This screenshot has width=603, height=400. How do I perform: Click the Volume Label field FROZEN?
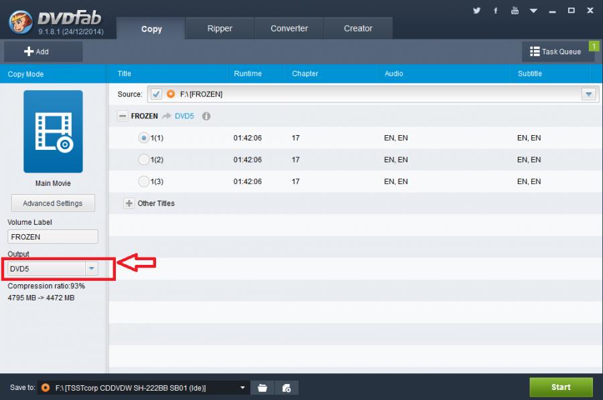point(53,237)
